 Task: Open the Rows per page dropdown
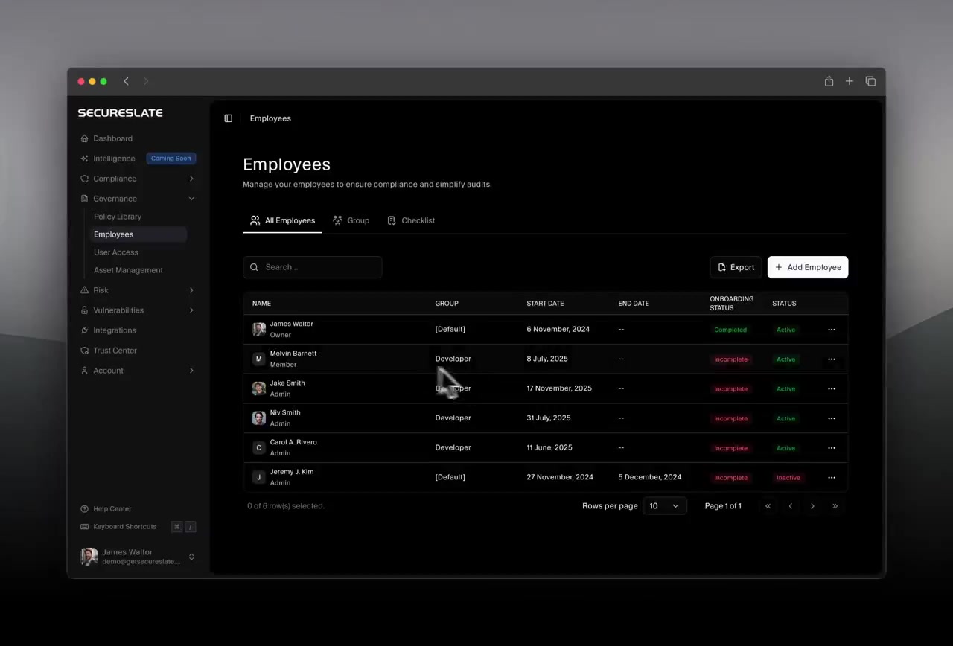coord(664,506)
